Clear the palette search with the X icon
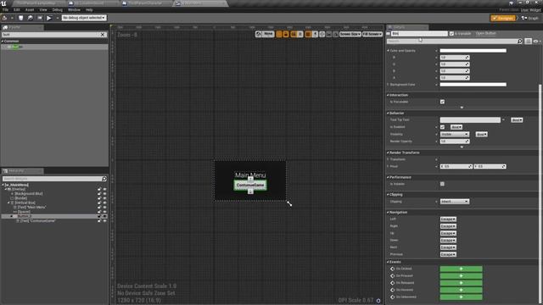The width and height of the screenshot is (543, 305). 103,35
